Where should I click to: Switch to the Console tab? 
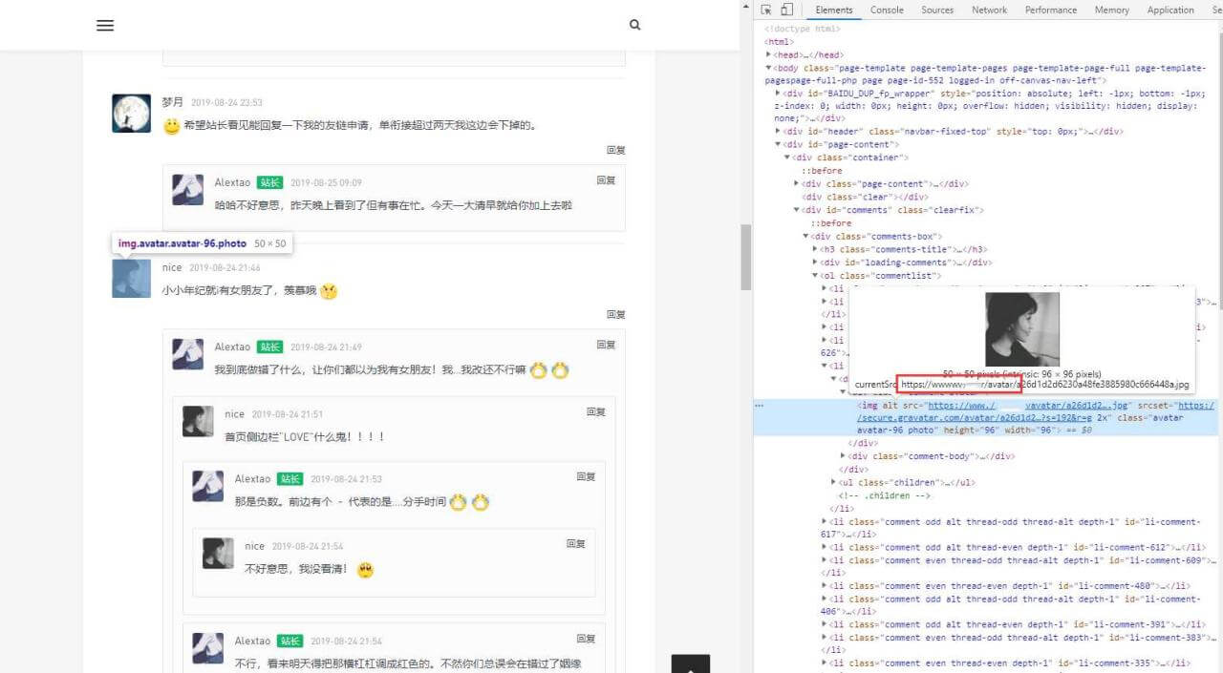pos(886,10)
